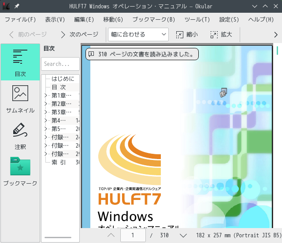Image resolution: width=282 pixels, height=243 pixels.
Task: Expand the 第2章 tree entry
Action: (46, 104)
